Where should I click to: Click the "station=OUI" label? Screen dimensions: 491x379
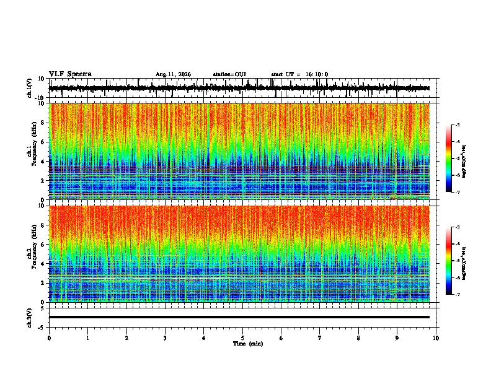coord(229,74)
